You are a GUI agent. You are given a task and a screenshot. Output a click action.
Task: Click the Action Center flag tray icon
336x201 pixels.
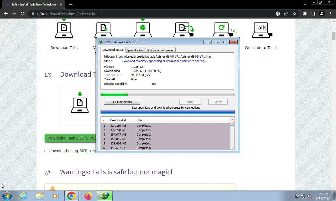coord(297,196)
